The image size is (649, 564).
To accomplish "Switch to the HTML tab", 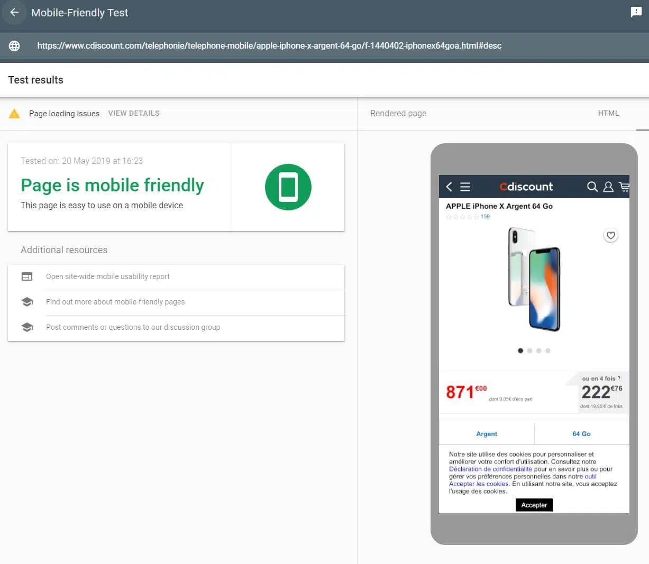I will click(x=608, y=113).
